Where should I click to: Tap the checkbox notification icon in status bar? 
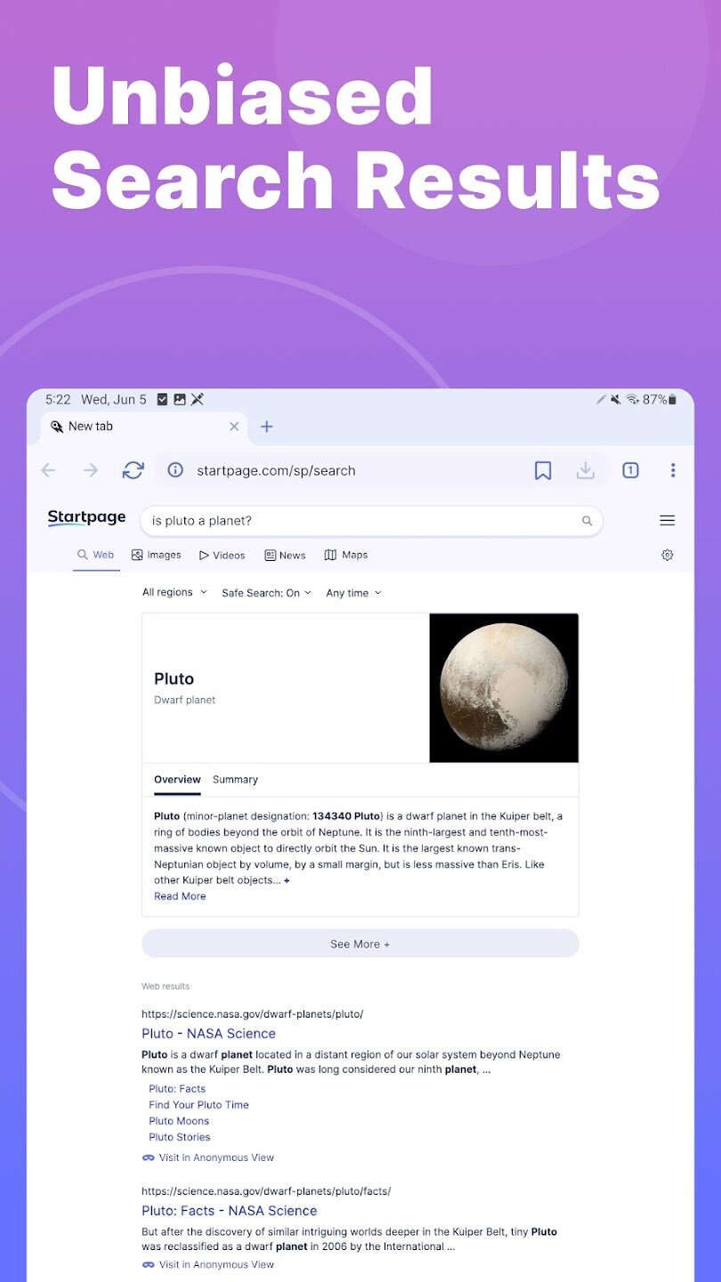point(162,400)
